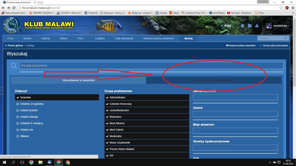Open the JemioloSeba user menu

coord(281,26)
